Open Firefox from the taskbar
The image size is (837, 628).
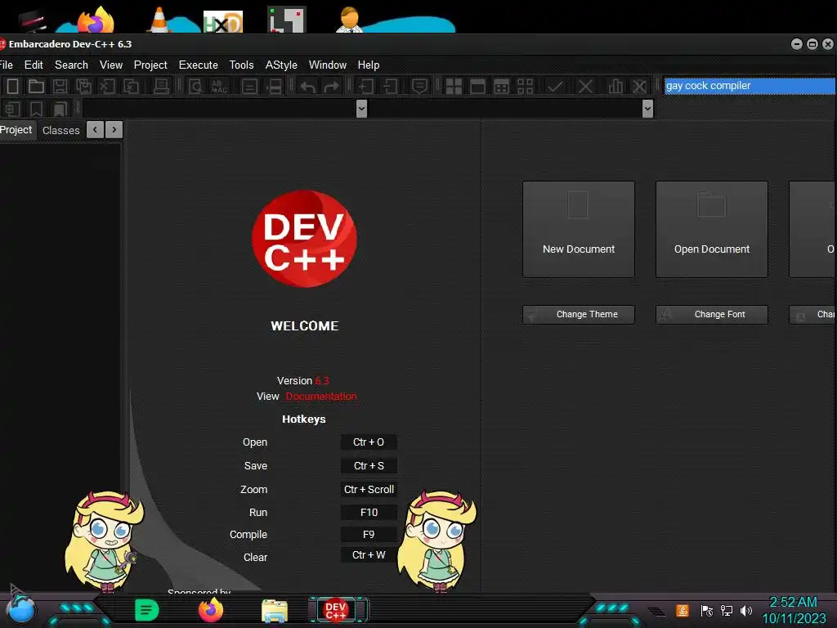(211, 610)
